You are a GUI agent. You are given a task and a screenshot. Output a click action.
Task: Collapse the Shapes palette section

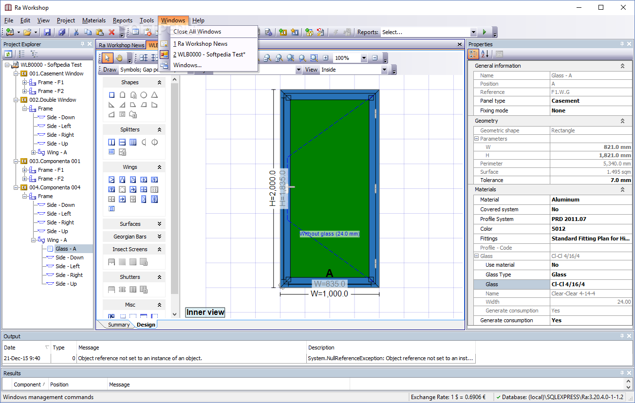click(159, 83)
